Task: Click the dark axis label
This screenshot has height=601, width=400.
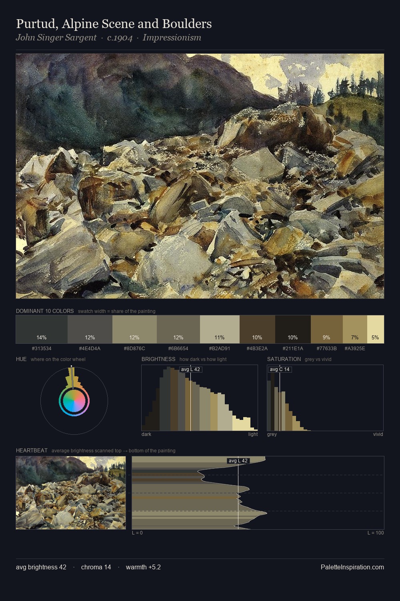Action: [146, 434]
